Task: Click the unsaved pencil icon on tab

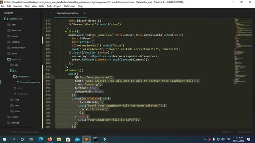Action: coord(84,13)
